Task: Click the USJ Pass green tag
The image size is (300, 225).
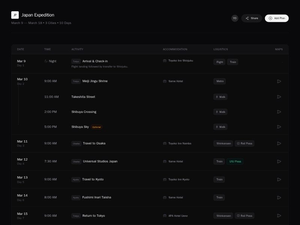Action: 235,161
